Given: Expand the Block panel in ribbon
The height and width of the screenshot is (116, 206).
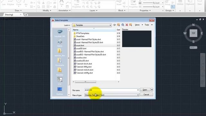Looking at the screenshot, I should point(122,11).
